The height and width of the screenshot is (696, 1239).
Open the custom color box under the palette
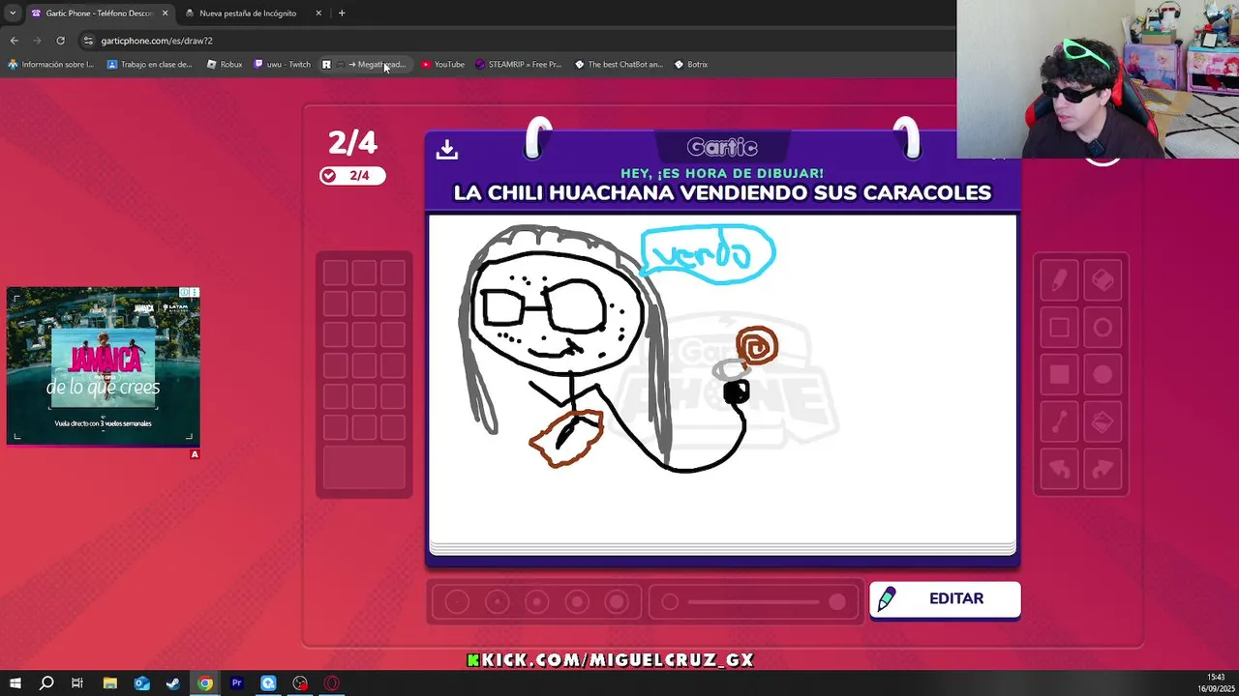tap(364, 467)
